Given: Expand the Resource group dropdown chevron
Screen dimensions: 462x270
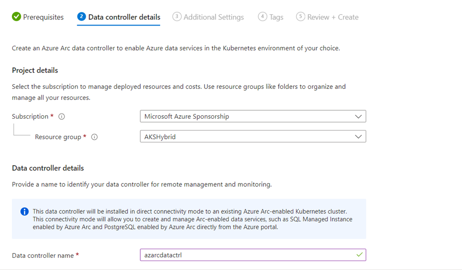Looking at the screenshot, I should point(358,137).
